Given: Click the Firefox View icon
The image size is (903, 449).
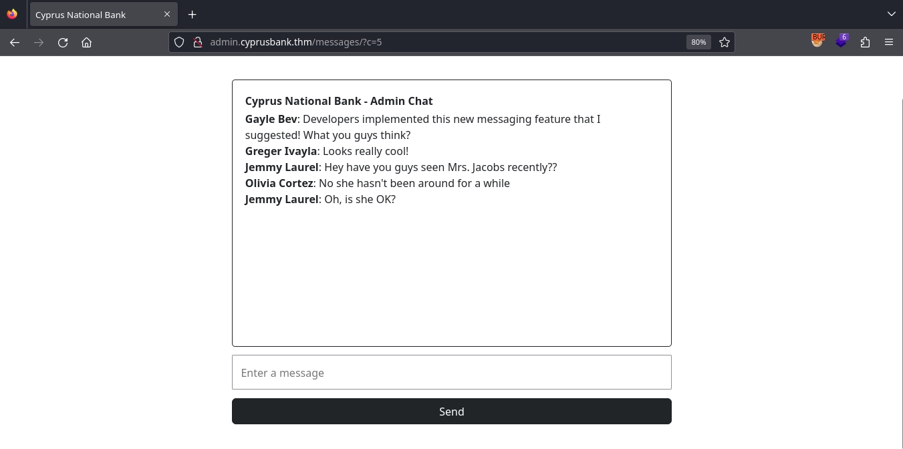Looking at the screenshot, I should pyautogui.click(x=12, y=14).
